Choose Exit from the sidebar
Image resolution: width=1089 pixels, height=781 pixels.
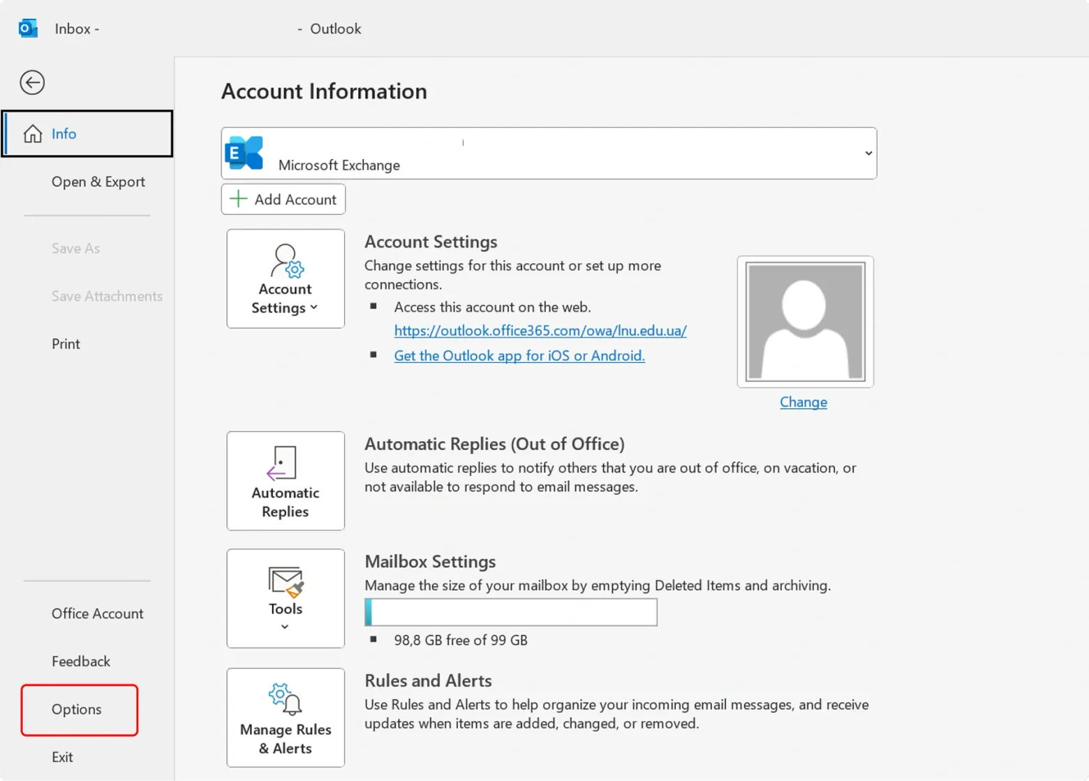tap(62, 757)
